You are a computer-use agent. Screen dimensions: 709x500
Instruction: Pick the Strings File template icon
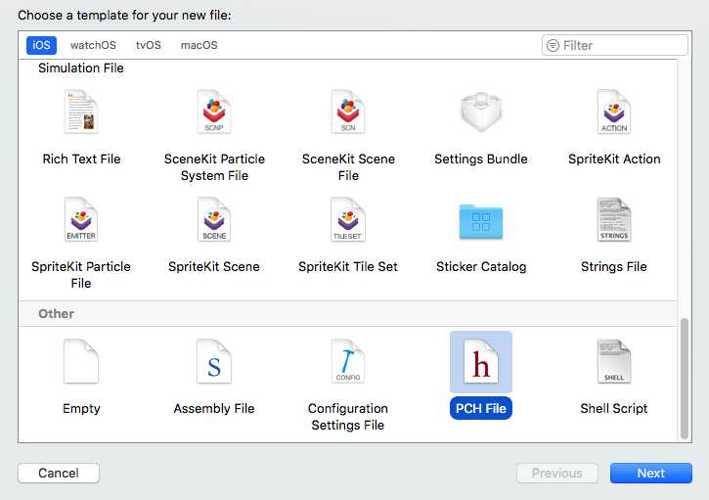click(x=614, y=219)
